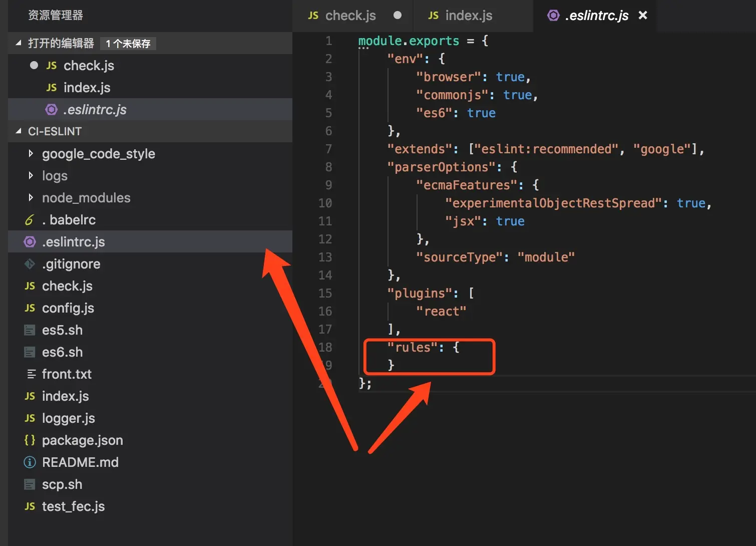Open check.js from the open editors list
The width and height of the screenshot is (756, 546).
click(150, 66)
